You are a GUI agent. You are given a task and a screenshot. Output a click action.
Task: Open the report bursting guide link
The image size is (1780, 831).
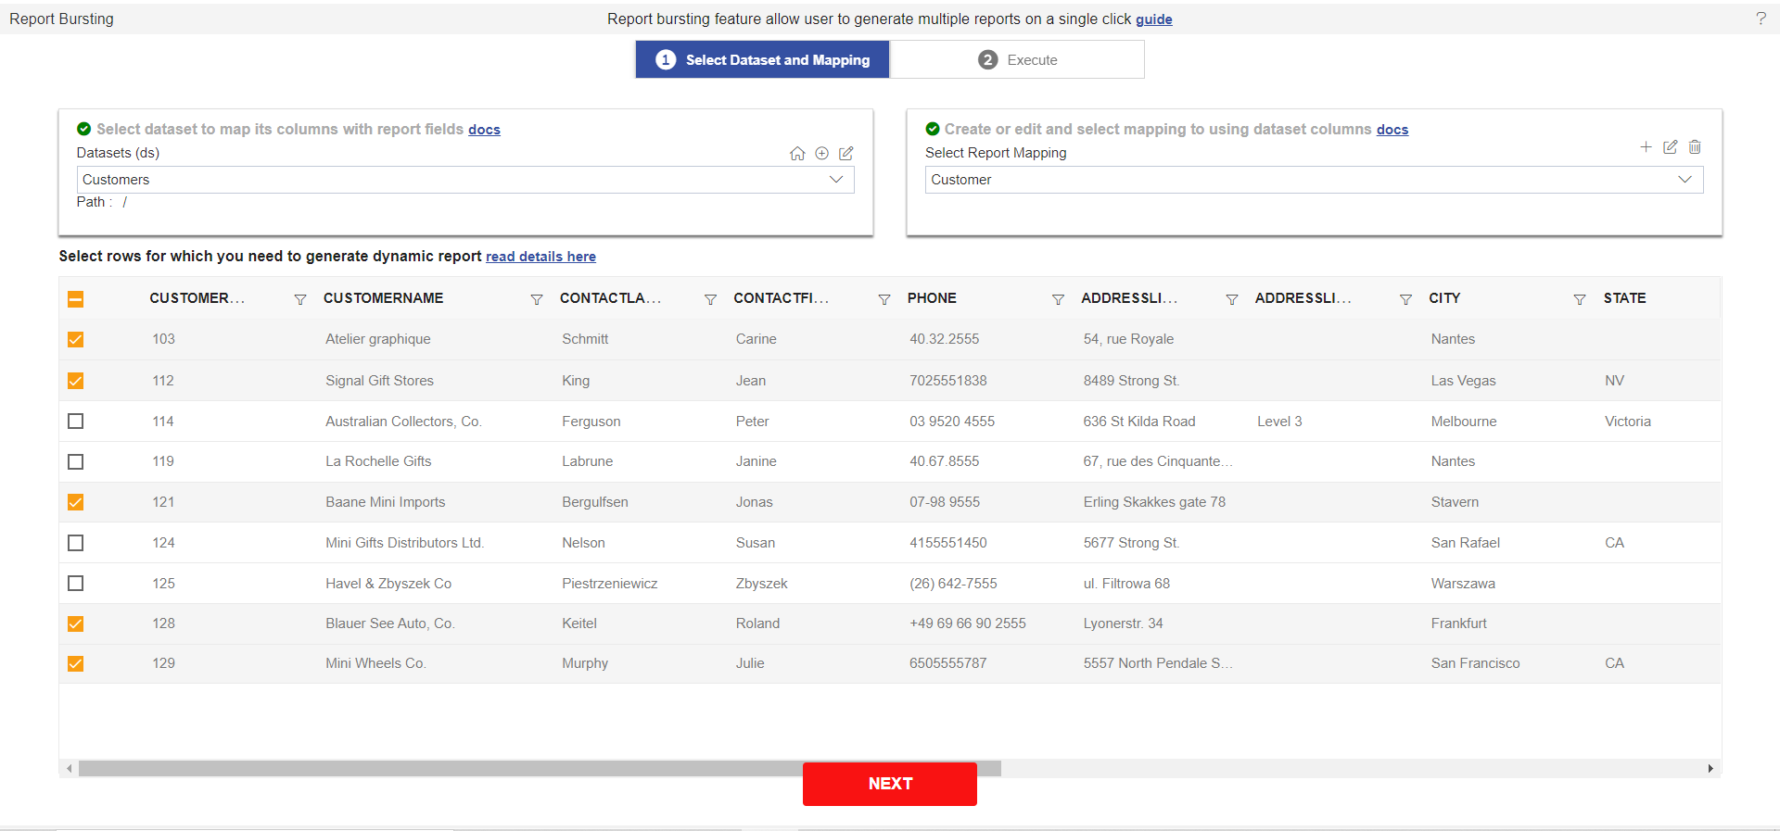coord(1154,19)
